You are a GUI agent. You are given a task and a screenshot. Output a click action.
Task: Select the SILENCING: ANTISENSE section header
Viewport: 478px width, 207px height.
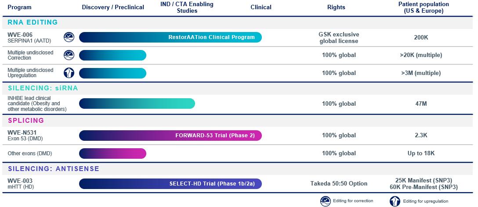pos(54,168)
